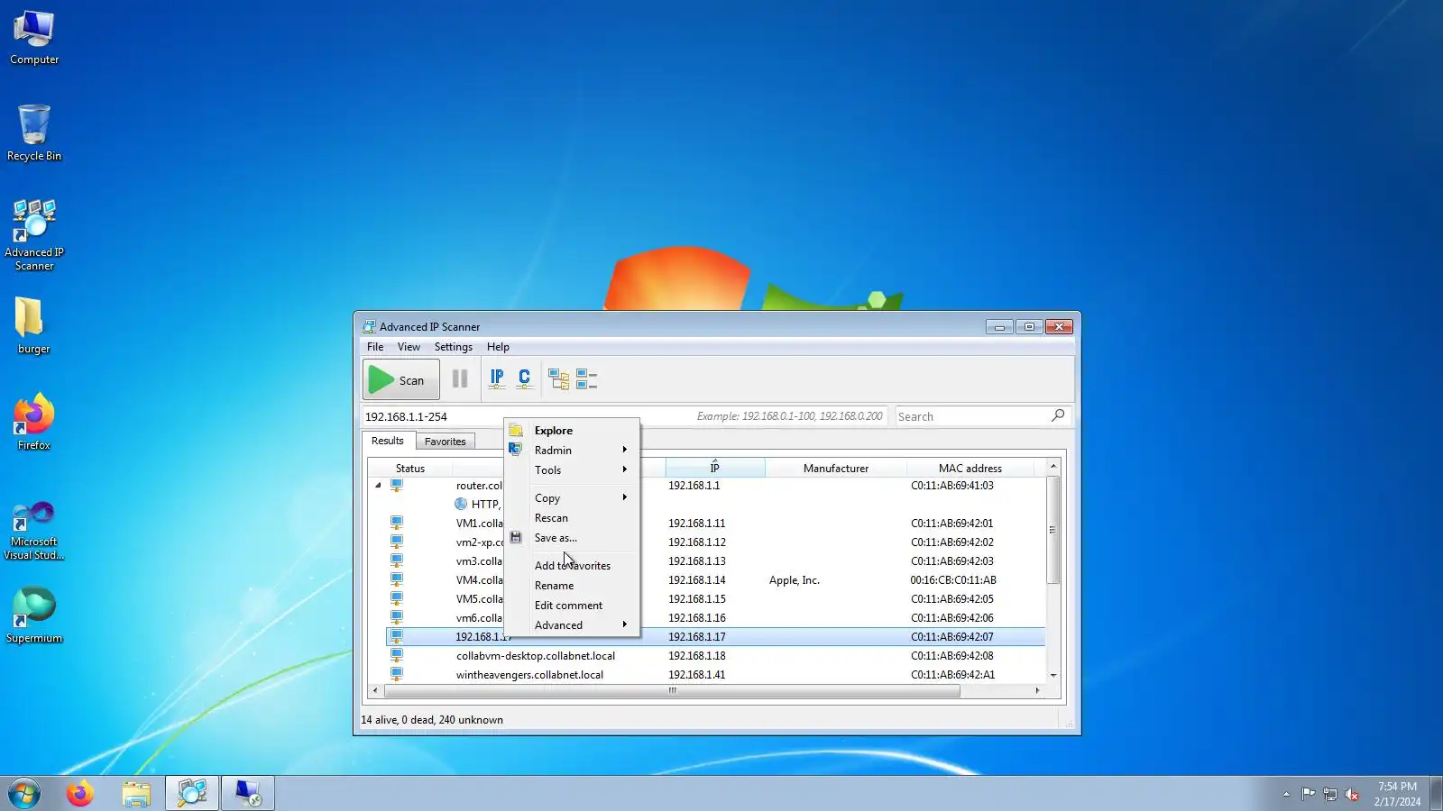Click MAC address 00:16:CB:C0:11:AB
The height and width of the screenshot is (811, 1443).
953,580
